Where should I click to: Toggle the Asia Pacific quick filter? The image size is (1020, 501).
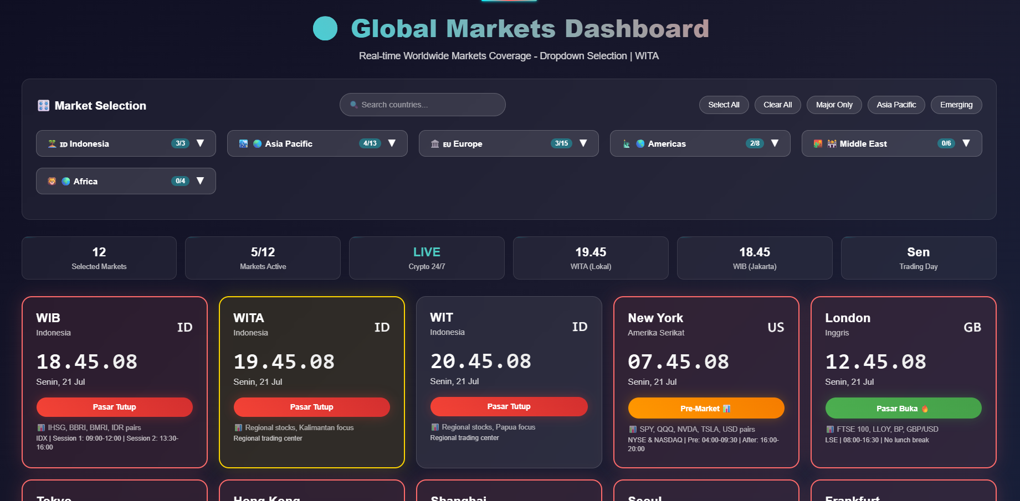click(896, 105)
